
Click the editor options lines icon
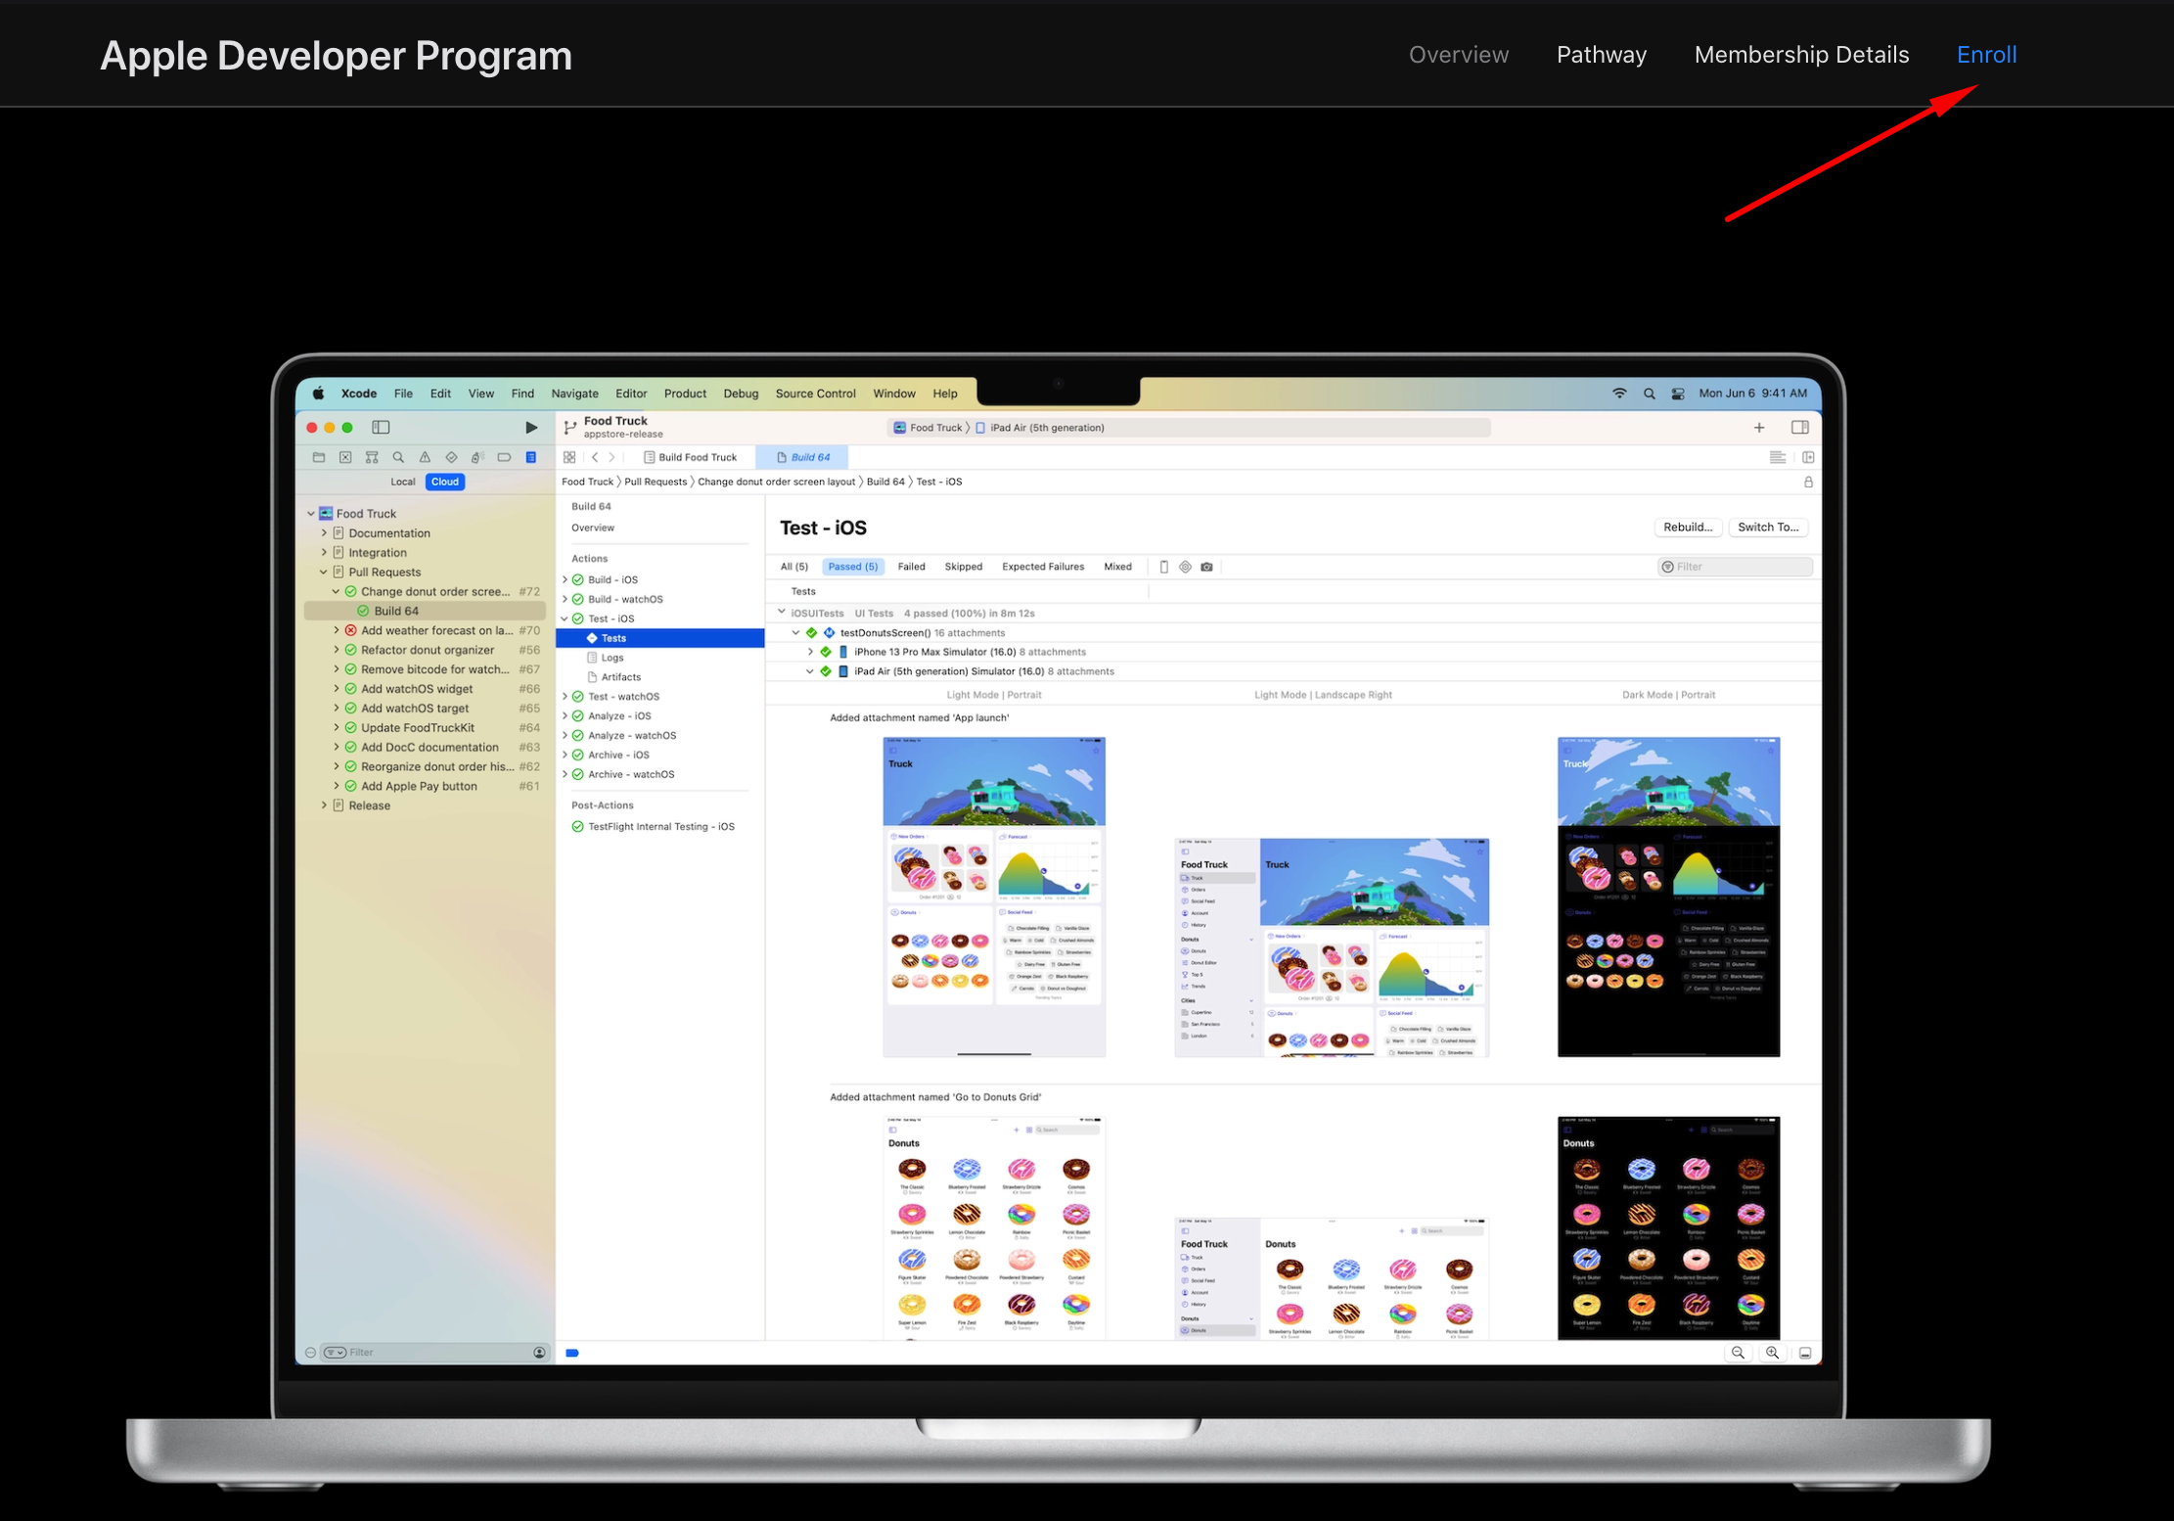1778,457
